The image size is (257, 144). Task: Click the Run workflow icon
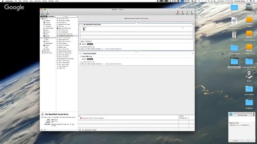(192, 12)
